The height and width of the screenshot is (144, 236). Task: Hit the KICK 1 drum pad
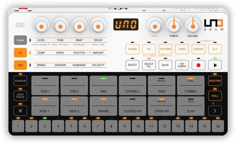tap(45, 106)
